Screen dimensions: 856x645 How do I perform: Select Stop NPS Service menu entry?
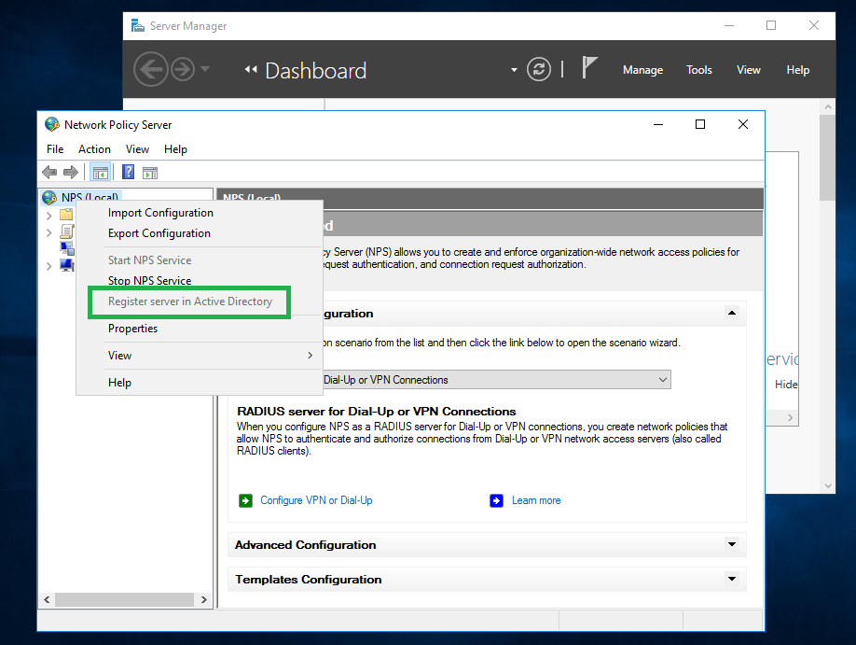pyautogui.click(x=149, y=281)
